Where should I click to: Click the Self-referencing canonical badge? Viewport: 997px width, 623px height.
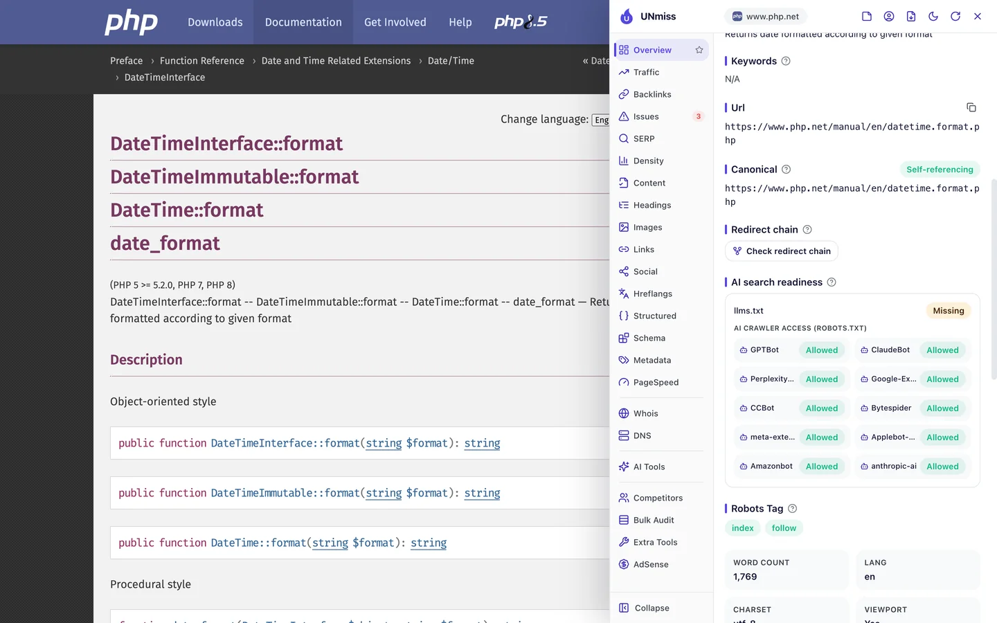click(940, 170)
